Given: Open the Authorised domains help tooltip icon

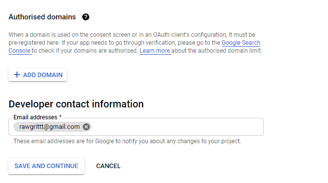Looking at the screenshot, I should click(86, 17).
